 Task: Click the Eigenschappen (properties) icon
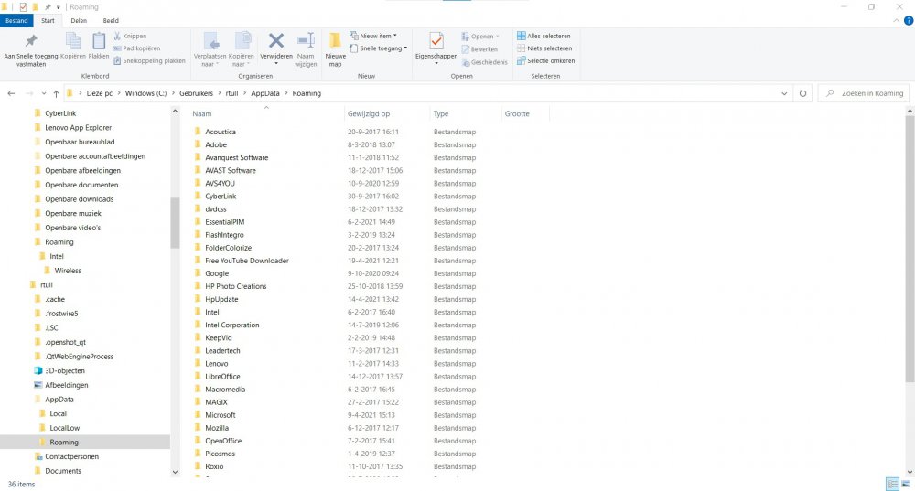(436, 44)
